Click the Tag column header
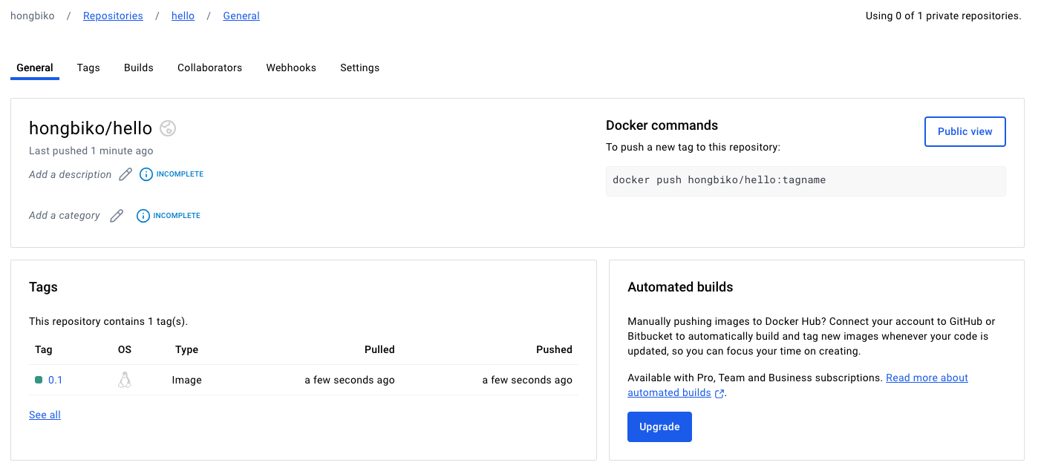Screen dimensions: 1041x471 click(x=44, y=349)
